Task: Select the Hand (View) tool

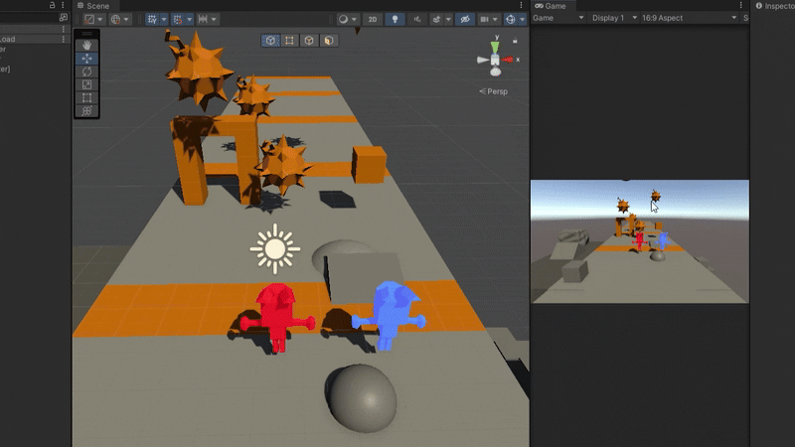Action: pyautogui.click(x=86, y=45)
